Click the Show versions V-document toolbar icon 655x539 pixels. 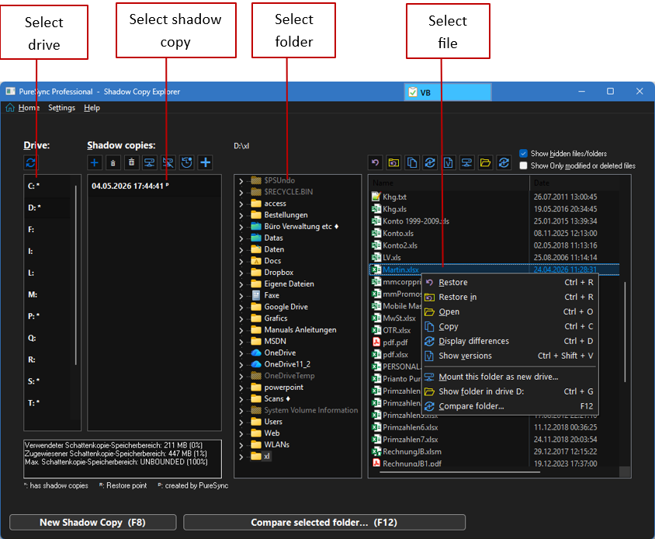449,162
